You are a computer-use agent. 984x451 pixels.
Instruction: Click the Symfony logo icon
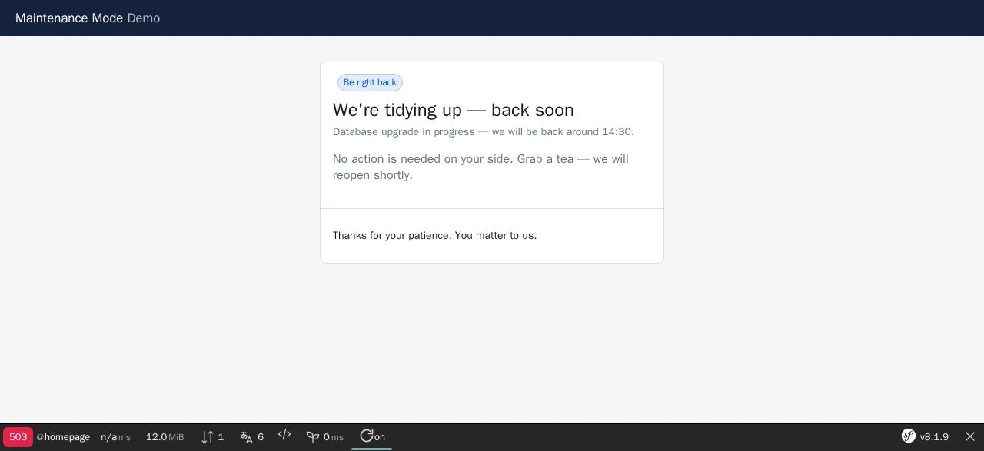point(909,436)
